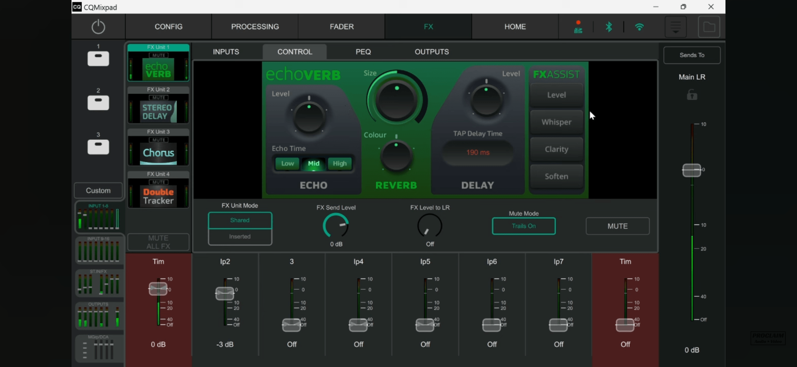Image resolution: width=797 pixels, height=367 pixels.
Task: Click the Bluetooth icon
Action: click(609, 27)
